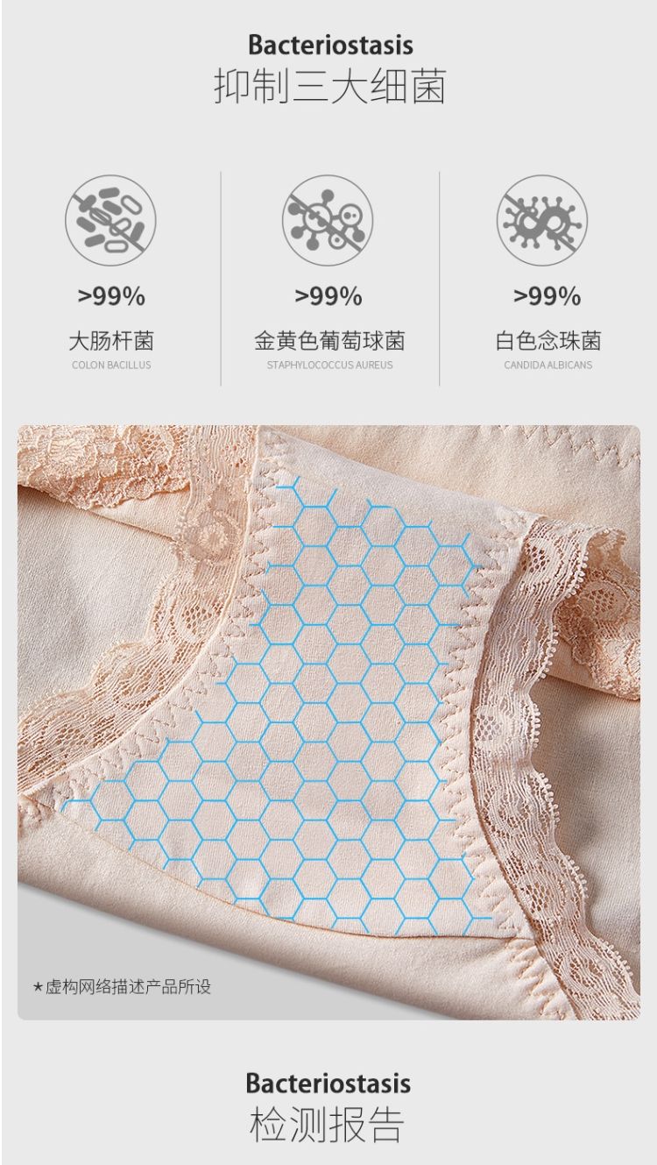This screenshot has height=1165, width=657.
Task: Select the >99% text above 金黄色葡萄球菌
Action: tap(328, 296)
